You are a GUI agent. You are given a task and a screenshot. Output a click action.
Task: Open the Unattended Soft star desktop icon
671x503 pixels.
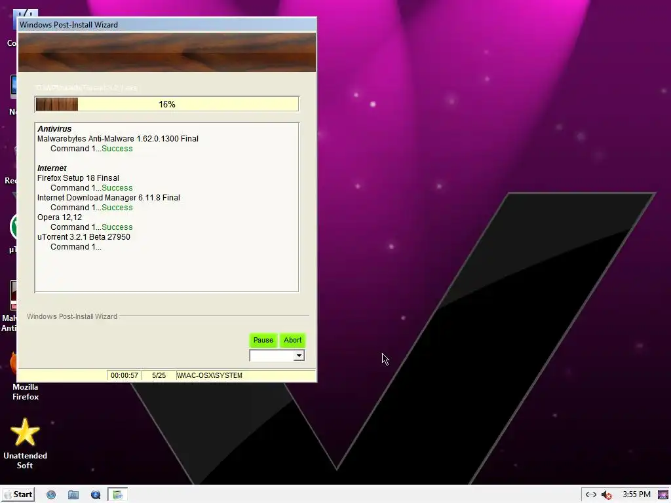[x=25, y=443]
